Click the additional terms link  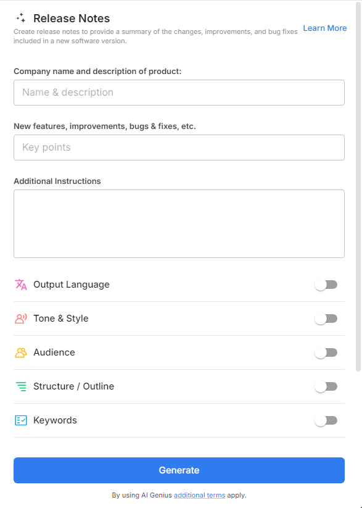199,495
